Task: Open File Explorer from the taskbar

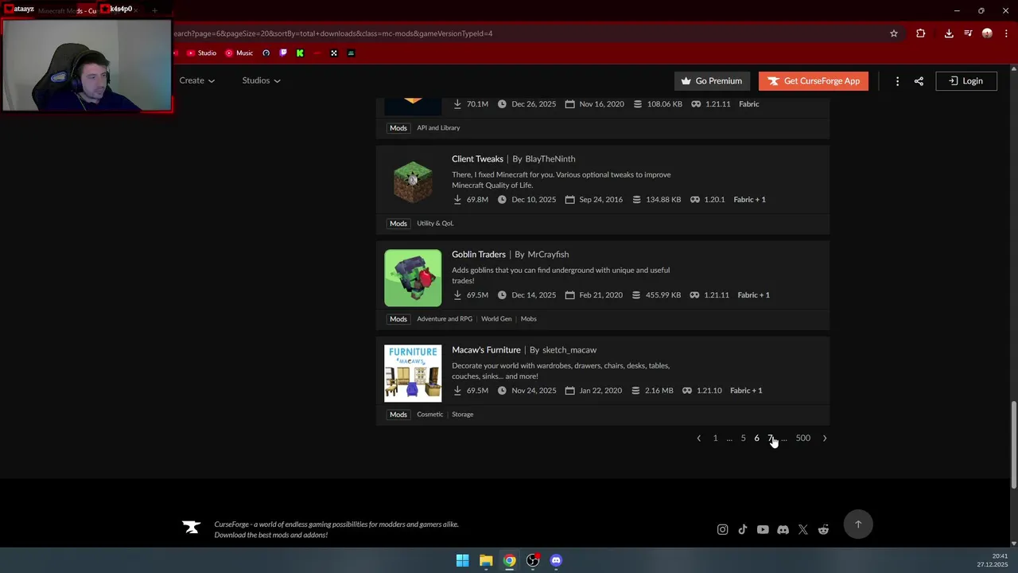Action: [486, 560]
